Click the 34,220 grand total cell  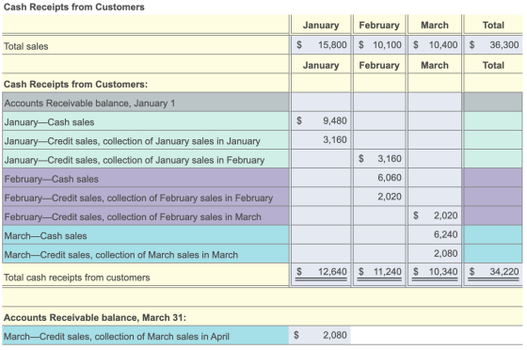493,273
